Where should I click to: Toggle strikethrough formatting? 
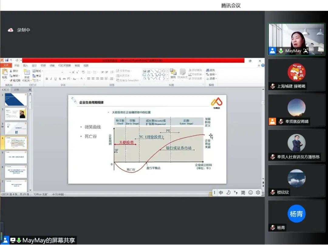64,79
